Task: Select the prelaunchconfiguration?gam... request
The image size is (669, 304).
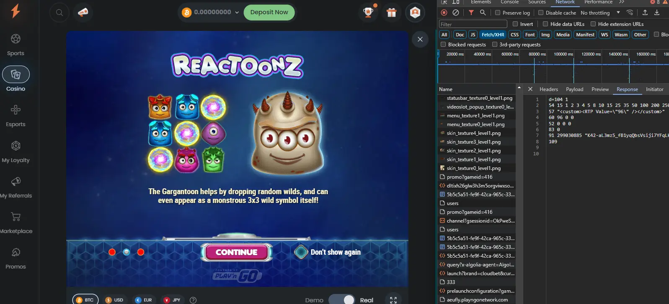Action: (x=477, y=291)
